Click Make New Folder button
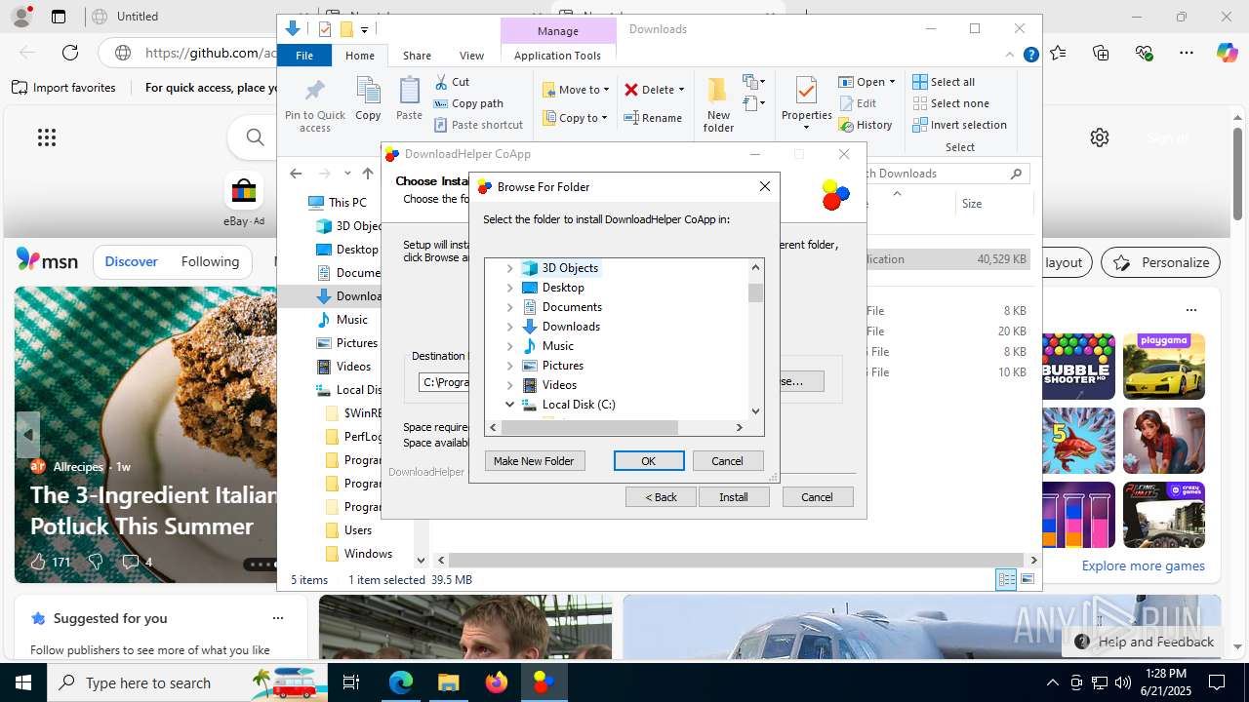This screenshot has width=1249, height=702. click(534, 461)
